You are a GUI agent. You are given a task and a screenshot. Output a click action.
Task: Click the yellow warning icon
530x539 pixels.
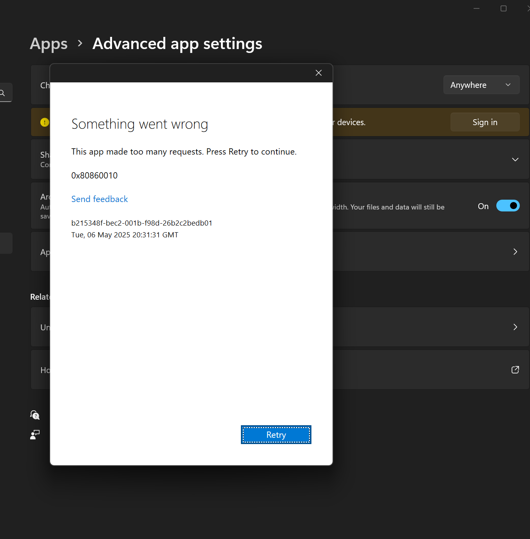tap(45, 122)
